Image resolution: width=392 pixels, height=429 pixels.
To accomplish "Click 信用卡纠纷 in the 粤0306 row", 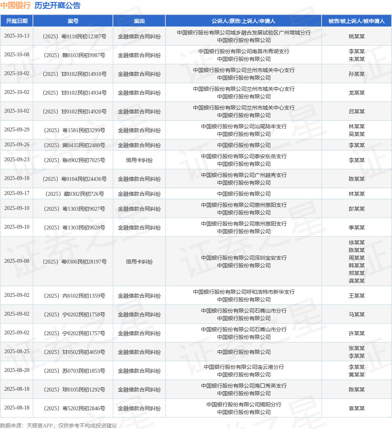I will pyautogui.click(x=139, y=262).
